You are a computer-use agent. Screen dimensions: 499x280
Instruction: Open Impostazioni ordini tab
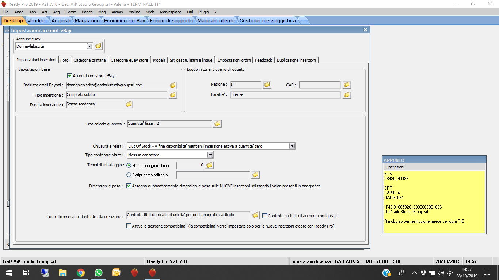pyautogui.click(x=234, y=60)
